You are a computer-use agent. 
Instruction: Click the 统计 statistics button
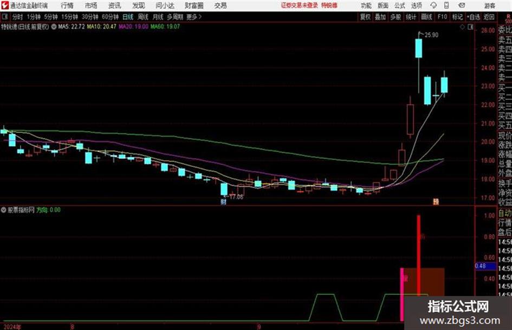[411, 17]
